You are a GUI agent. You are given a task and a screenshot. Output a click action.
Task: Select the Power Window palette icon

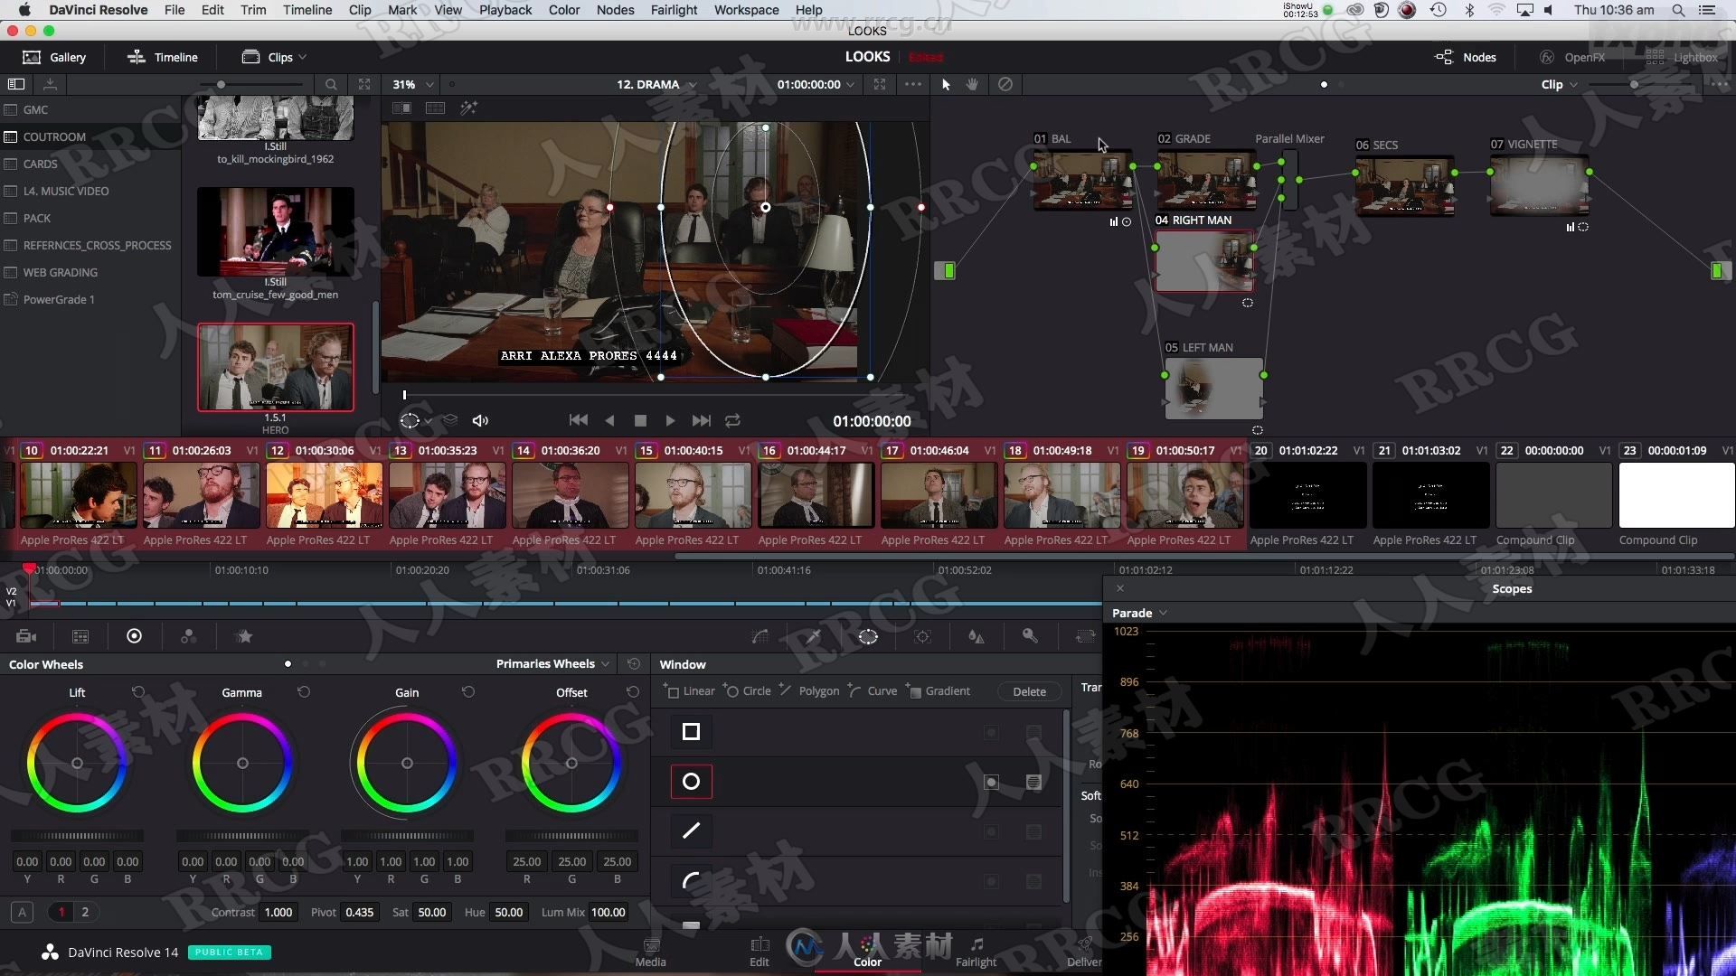(x=868, y=636)
